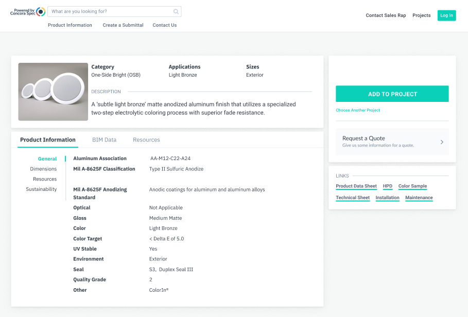Open the Create a Submittal menu item

[x=123, y=25]
